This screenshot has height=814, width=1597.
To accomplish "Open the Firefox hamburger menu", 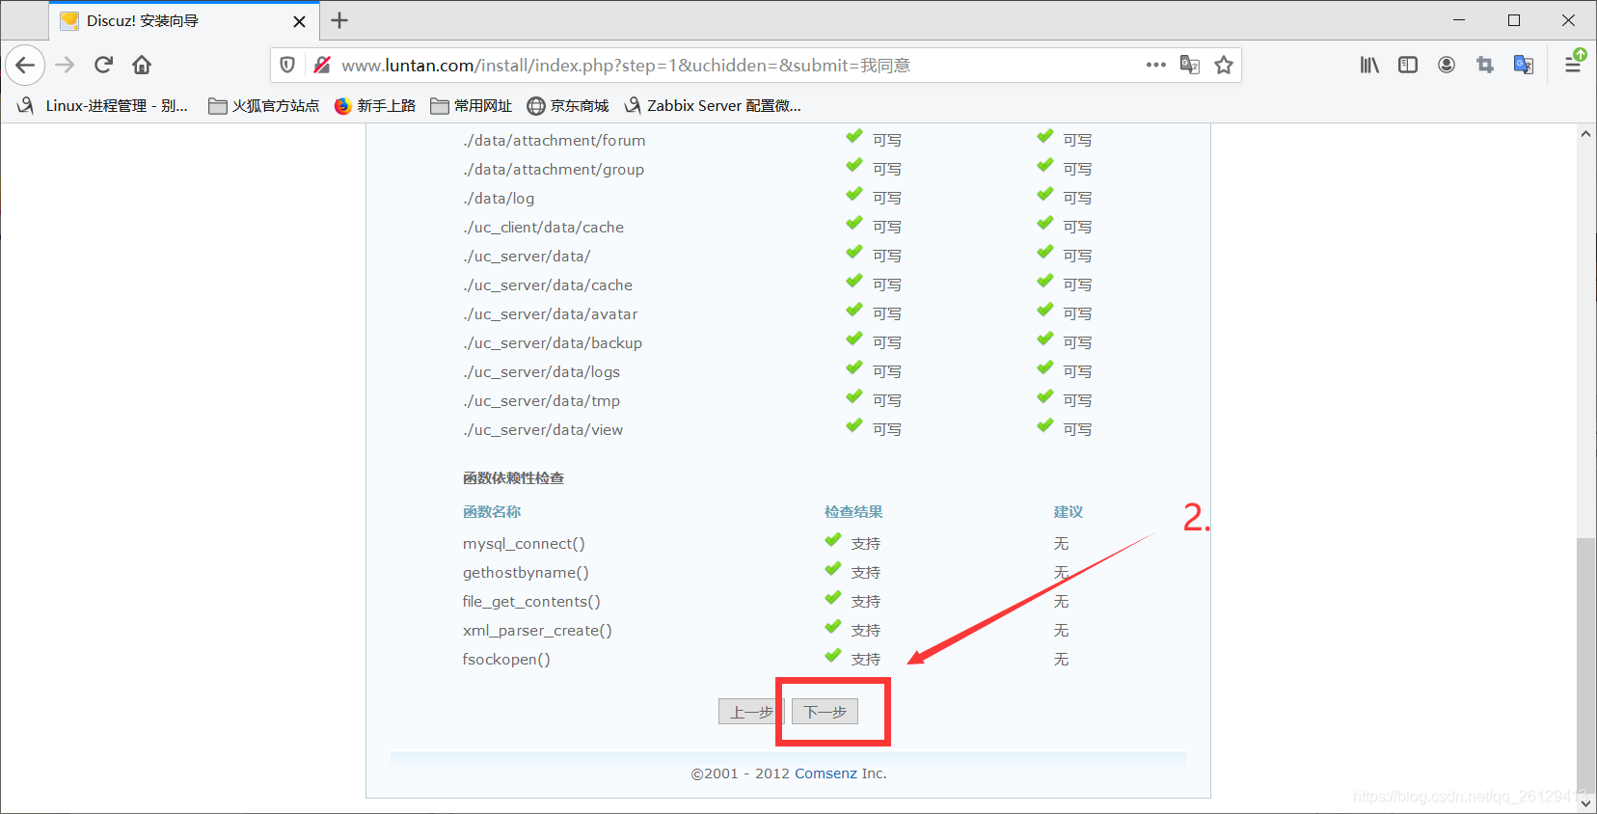I will click(x=1573, y=65).
